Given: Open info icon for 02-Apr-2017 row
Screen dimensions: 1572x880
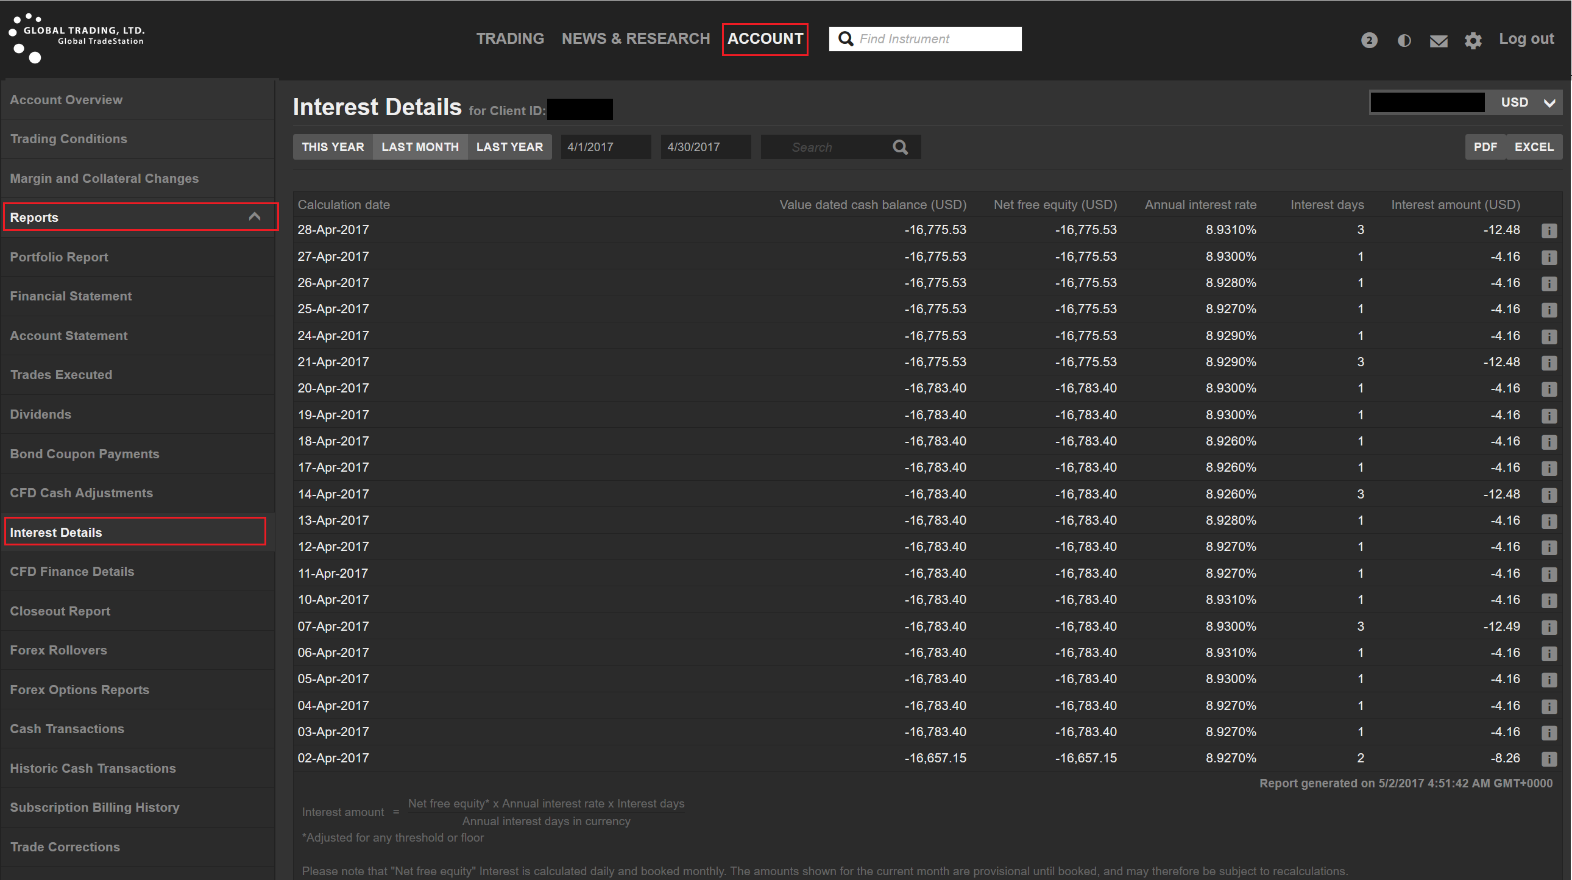Looking at the screenshot, I should (1549, 759).
